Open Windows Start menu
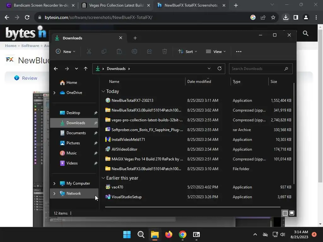 127,234
